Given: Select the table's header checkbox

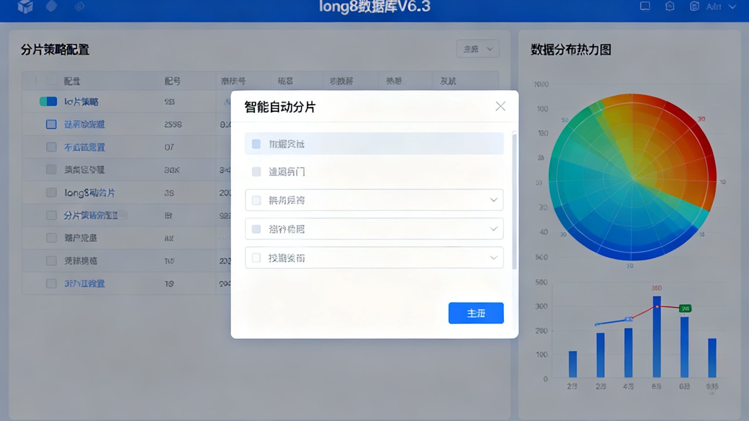Looking at the screenshot, I should 51,81.
